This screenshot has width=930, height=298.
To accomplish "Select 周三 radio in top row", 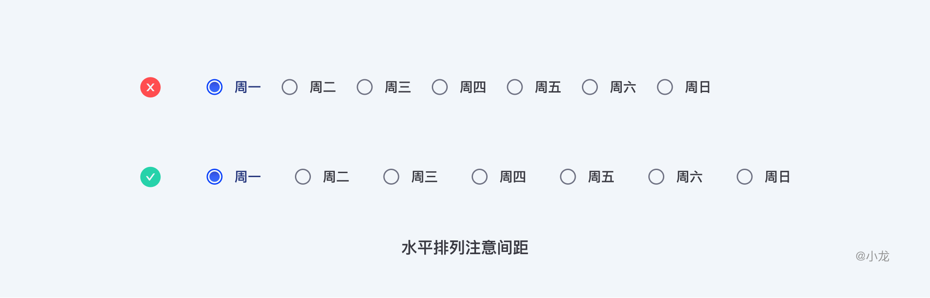I will click(365, 87).
